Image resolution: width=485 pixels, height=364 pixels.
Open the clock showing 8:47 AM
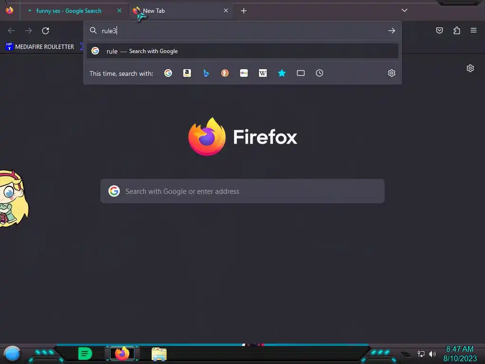click(460, 354)
